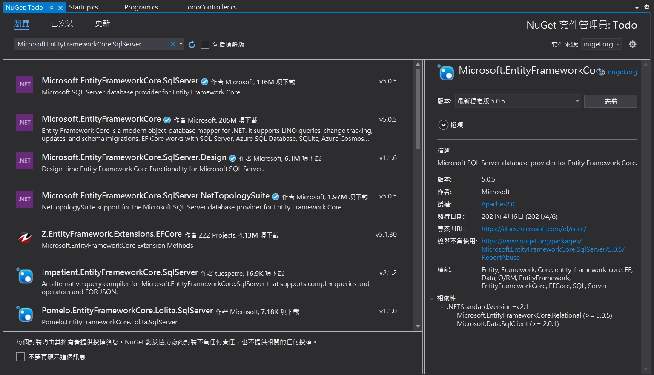The width and height of the screenshot is (654, 375).
Task: Select the Pomelo.EntityFrameworkCore.Lolita.SqlServer package title
Action: pyautogui.click(x=127, y=311)
